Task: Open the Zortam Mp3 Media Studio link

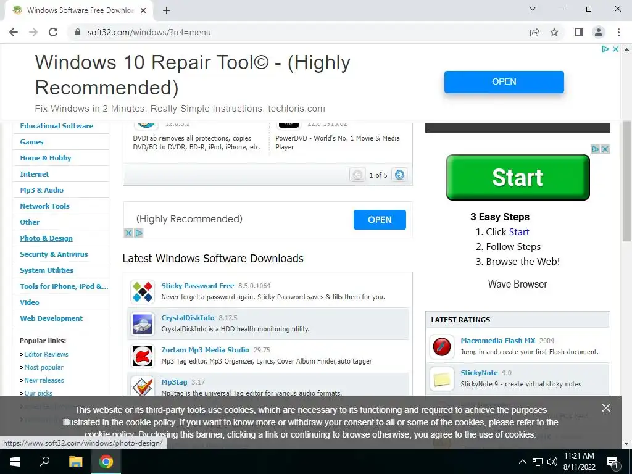Action: click(x=205, y=350)
